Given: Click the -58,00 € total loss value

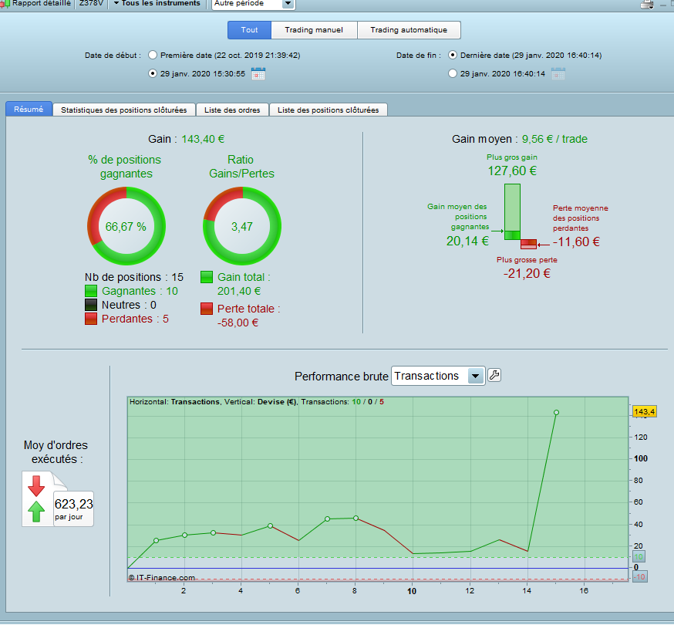Looking at the screenshot, I should point(238,323).
